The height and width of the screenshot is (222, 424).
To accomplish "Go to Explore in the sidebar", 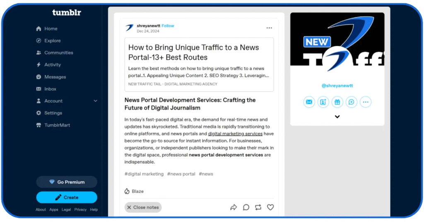I will (x=52, y=41).
